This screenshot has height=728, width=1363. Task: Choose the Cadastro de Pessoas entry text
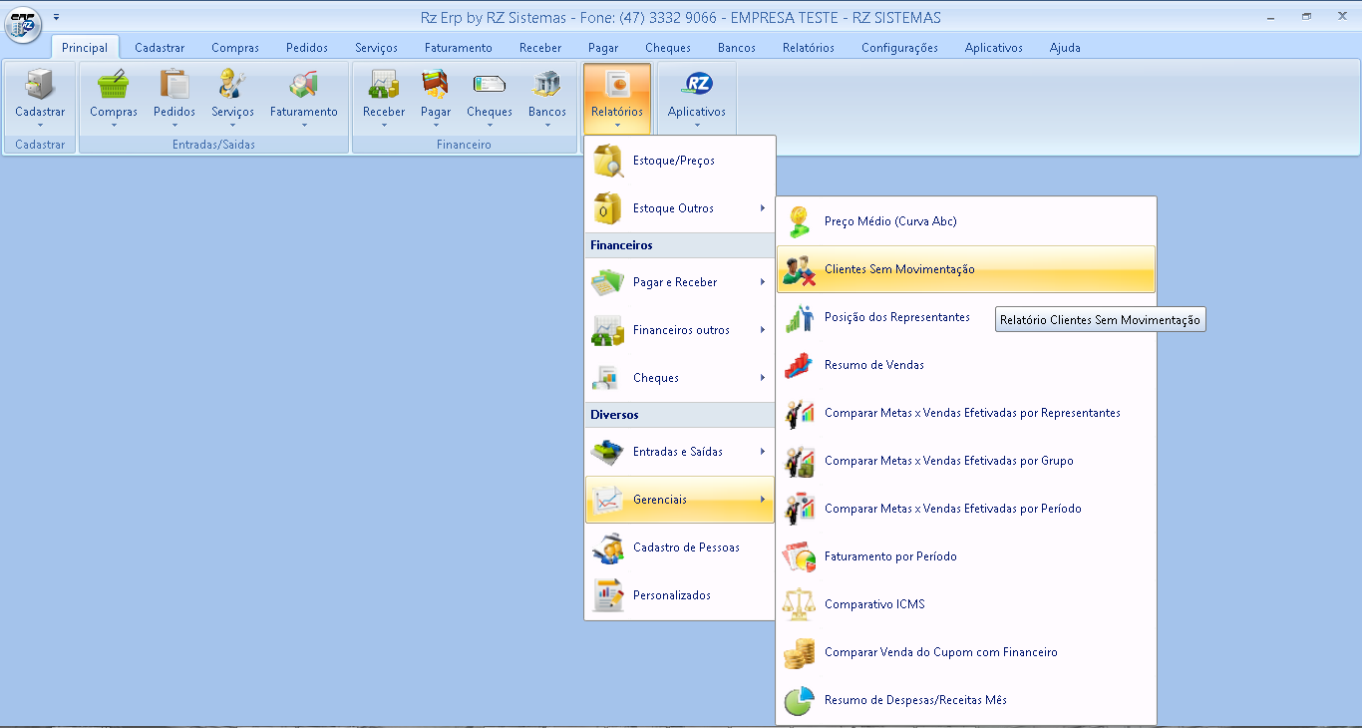tap(686, 547)
